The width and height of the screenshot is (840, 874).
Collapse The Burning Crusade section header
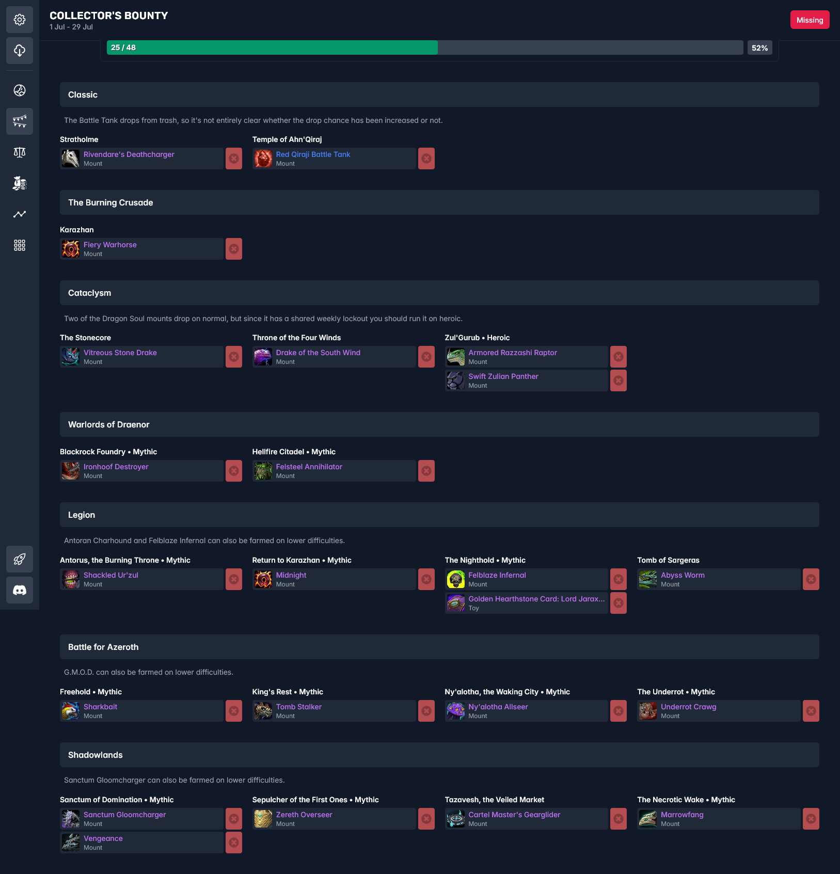pyautogui.click(x=439, y=202)
